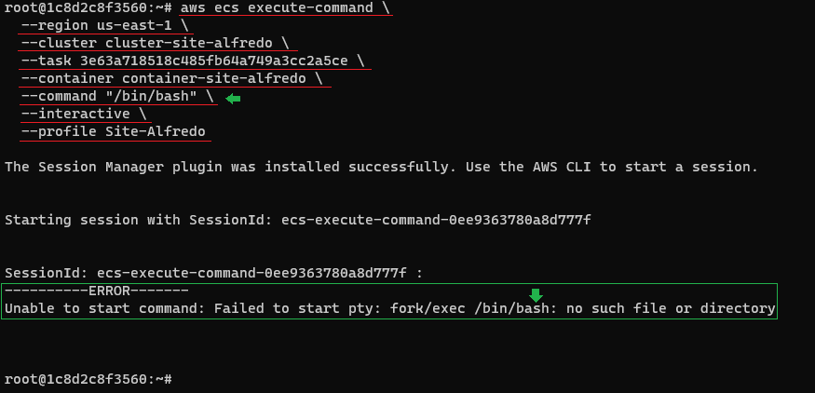This screenshot has width=815, height=393.
Task: Click the session ID ecs-execute-command-0ee9363780a8d777f on the last SessionId line
Action: tap(251, 273)
